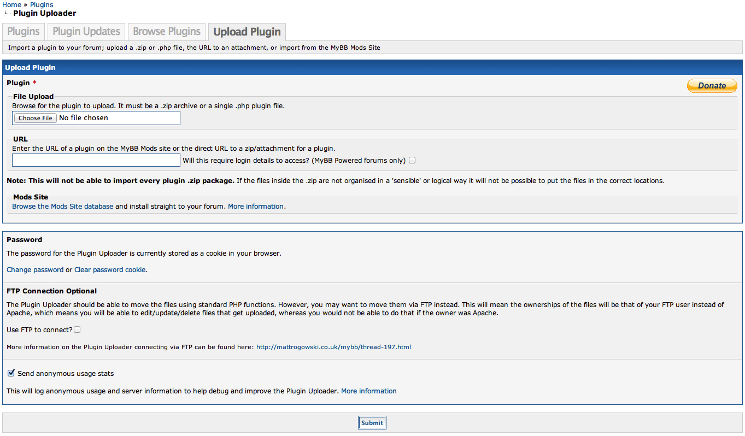Click the yellow Donate button

point(712,86)
